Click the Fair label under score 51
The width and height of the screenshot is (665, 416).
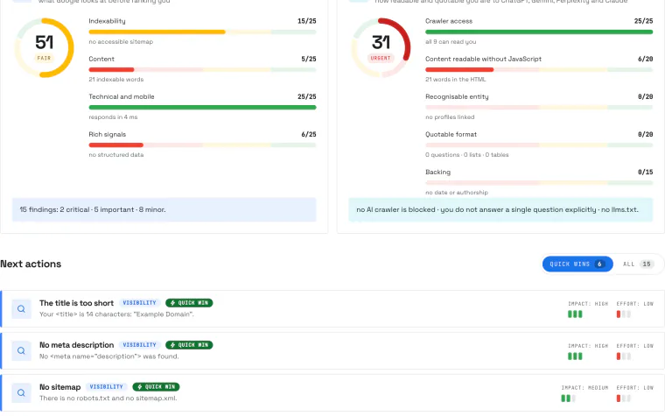44,58
